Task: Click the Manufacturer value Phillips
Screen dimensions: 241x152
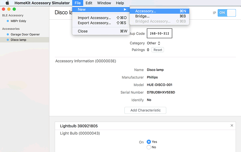Action: [152, 77]
